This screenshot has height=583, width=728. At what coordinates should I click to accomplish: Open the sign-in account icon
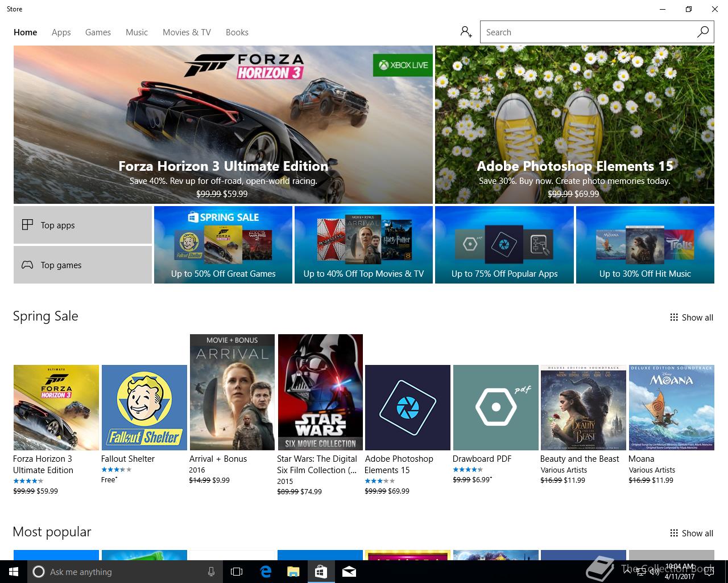466,32
